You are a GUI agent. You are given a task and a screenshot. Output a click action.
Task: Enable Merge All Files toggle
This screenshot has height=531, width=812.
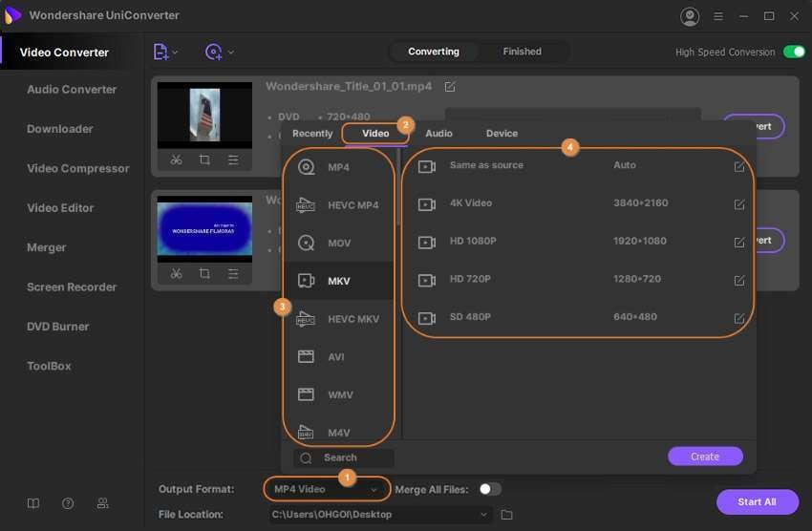(489, 489)
